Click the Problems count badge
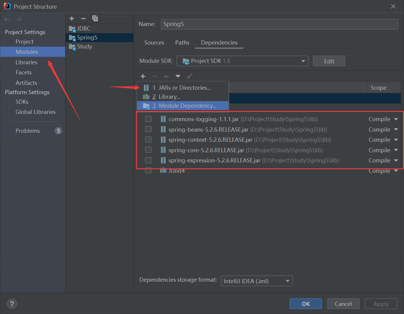This screenshot has height=314, width=404. (58, 131)
